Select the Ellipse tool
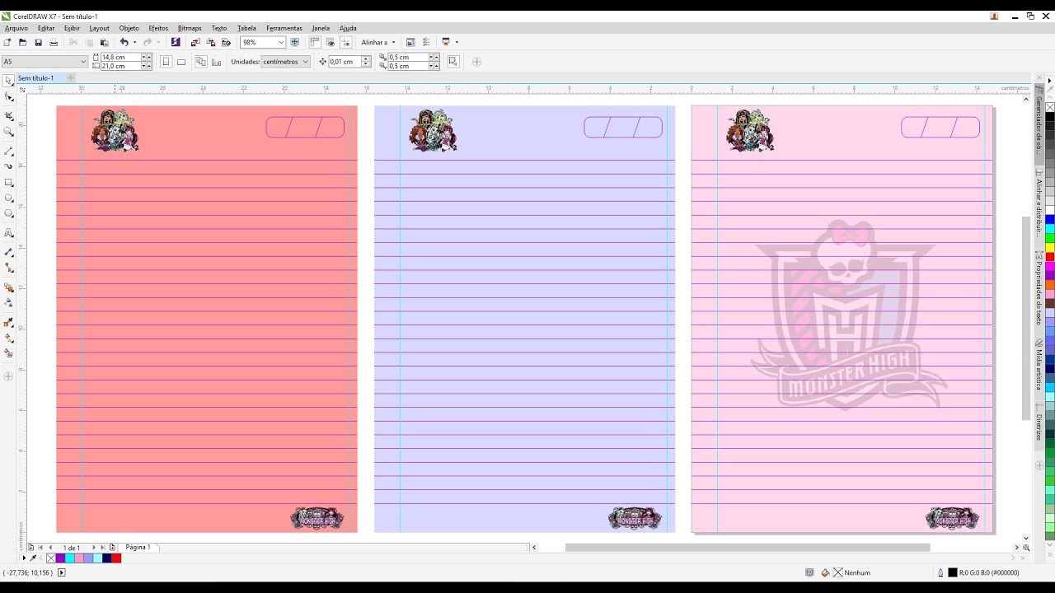Screen dimensions: 1055x593 (9, 198)
